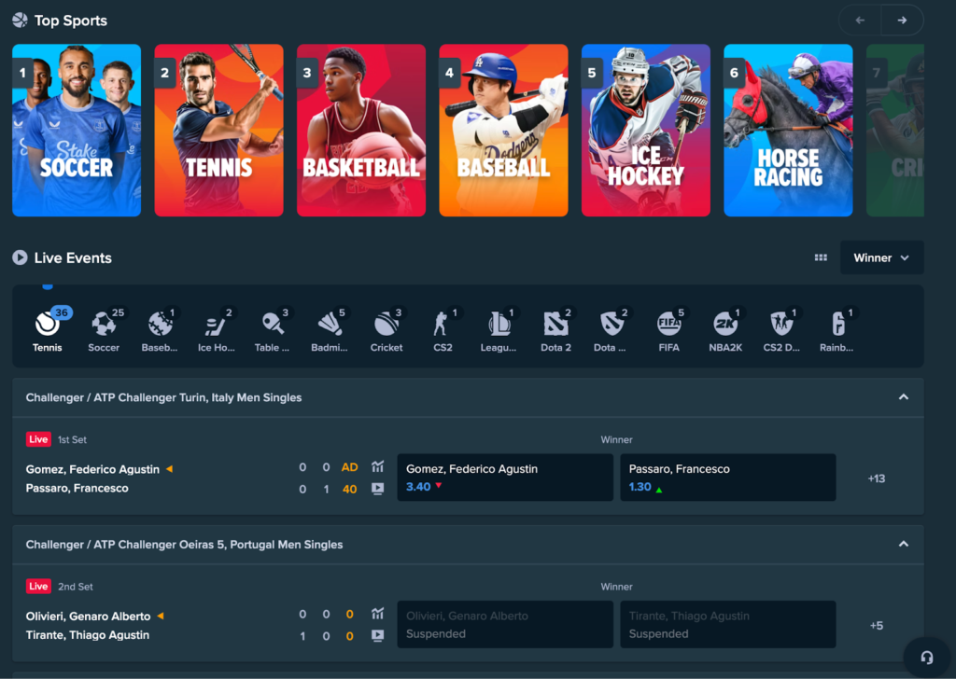Bet on Passaro, Francesco at 1.30
Viewport: 956px width, 679px height.
(x=727, y=478)
